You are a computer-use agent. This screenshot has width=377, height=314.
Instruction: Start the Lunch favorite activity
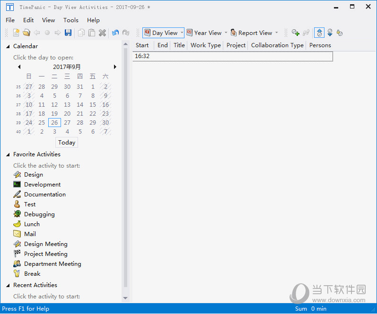coord(26,224)
